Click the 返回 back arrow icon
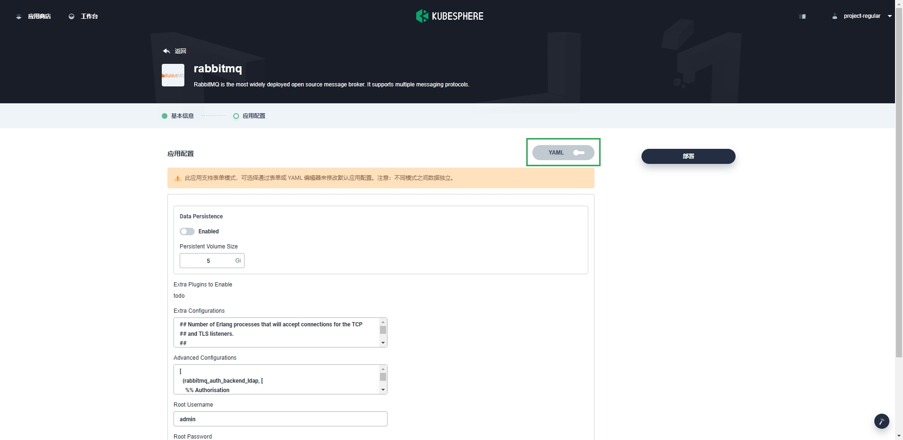 pos(166,51)
